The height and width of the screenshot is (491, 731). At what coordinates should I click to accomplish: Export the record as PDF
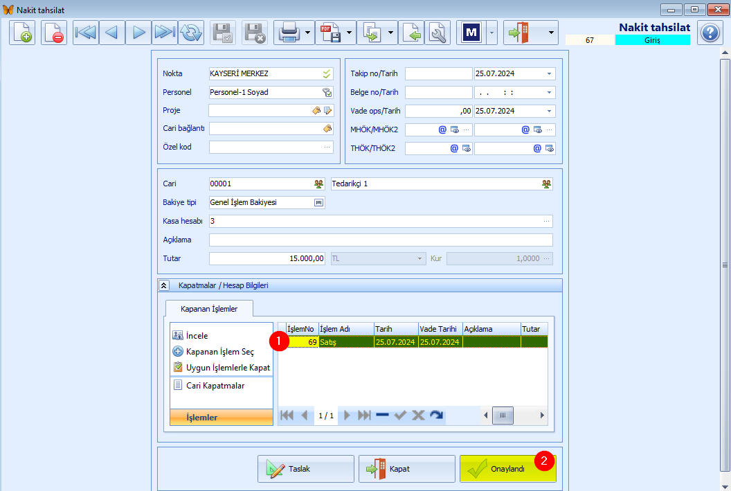pos(330,33)
